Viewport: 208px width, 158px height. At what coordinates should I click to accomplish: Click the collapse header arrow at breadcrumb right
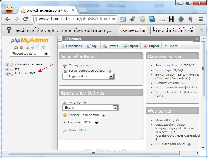197,39
